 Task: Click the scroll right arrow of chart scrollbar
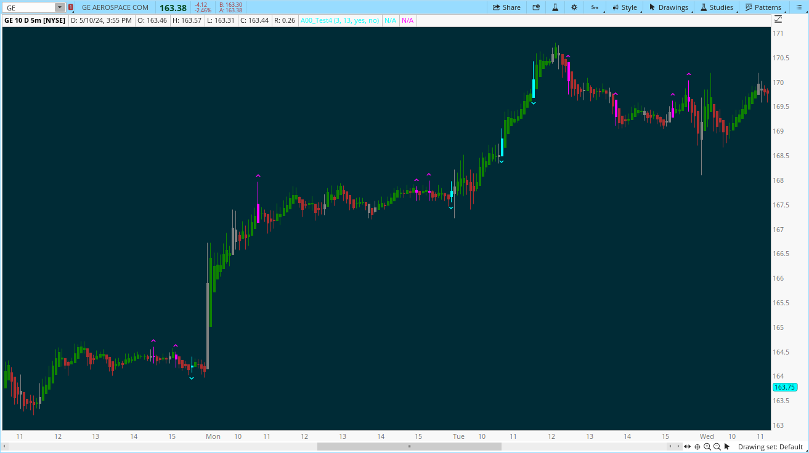[x=678, y=447]
